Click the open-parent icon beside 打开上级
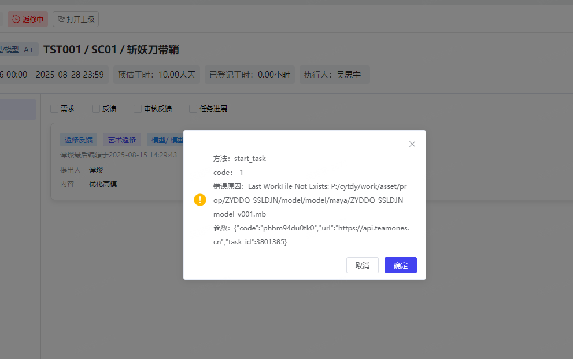The height and width of the screenshot is (359, 573). pyautogui.click(x=61, y=19)
